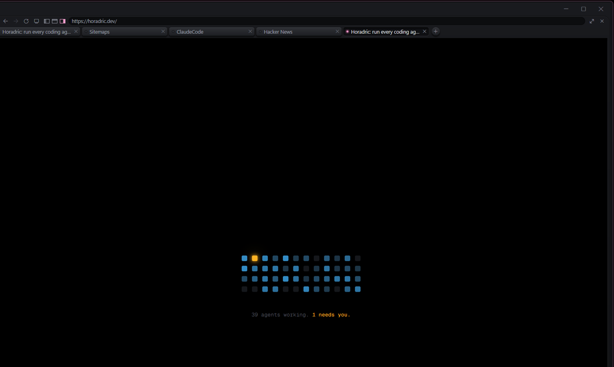
Task: Go forward with the forward arrow
Action: click(16, 21)
